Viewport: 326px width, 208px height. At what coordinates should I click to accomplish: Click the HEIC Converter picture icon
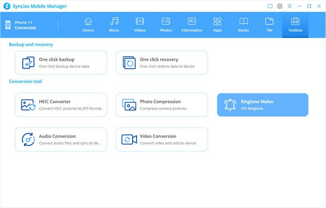pos(28,105)
